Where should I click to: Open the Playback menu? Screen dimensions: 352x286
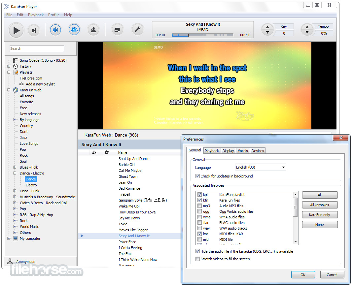tap(36, 15)
